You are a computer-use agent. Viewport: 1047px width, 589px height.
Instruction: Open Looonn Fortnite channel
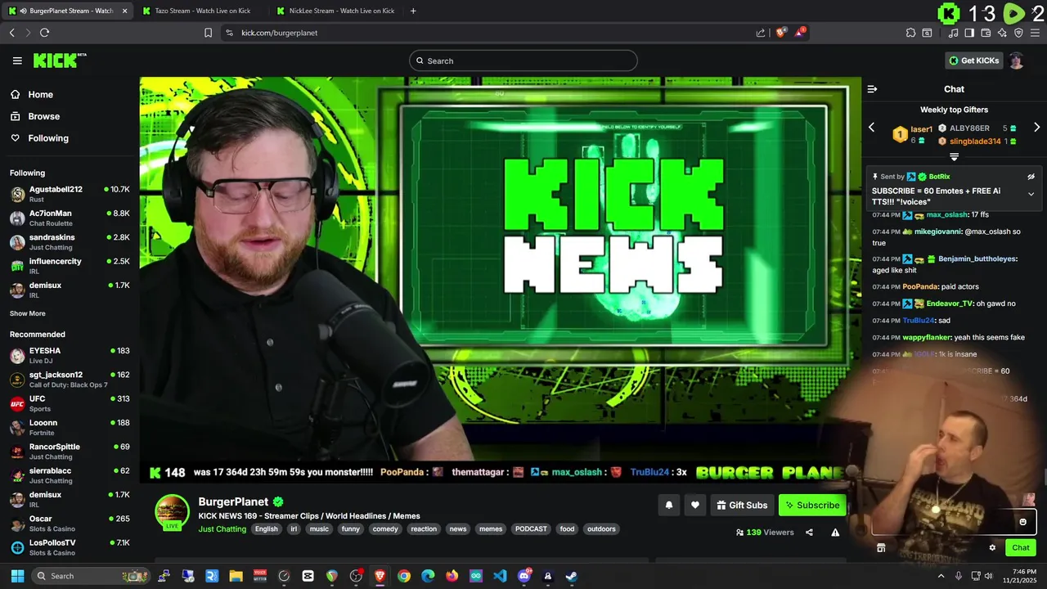(x=70, y=427)
